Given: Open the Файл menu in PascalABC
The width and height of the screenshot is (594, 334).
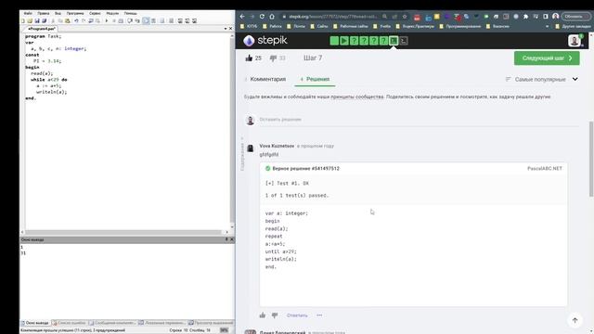Looking at the screenshot, I should click(28, 13).
